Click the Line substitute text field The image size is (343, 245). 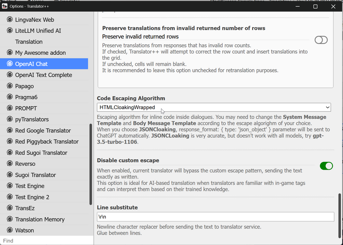[215, 217]
